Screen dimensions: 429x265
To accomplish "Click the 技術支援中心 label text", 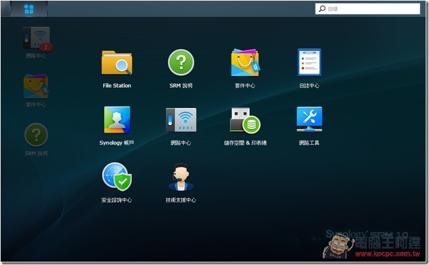I will point(181,200).
